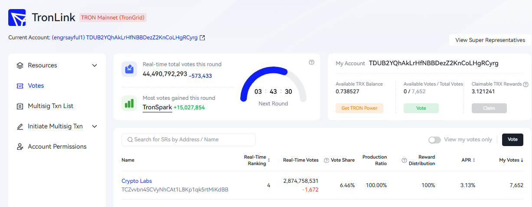
Task: Sort by My Votes arrow
Action: coord(522,160)
